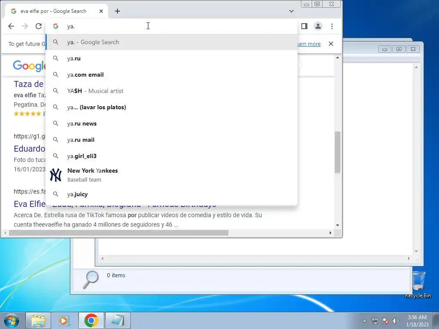The image size is (439, 329).
Task: Close the Chrome window
Action: point(332,4)
